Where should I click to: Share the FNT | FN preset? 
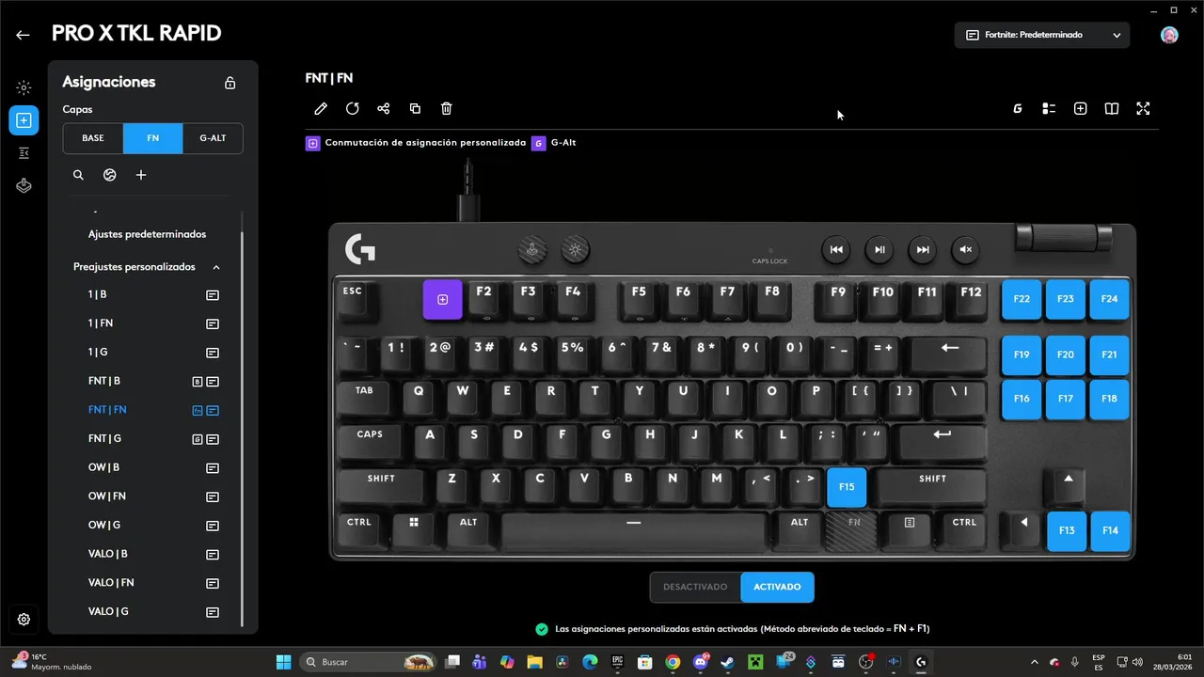pos(384,109)
